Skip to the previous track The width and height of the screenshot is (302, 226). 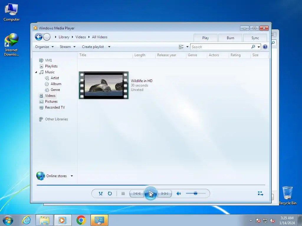137,194
